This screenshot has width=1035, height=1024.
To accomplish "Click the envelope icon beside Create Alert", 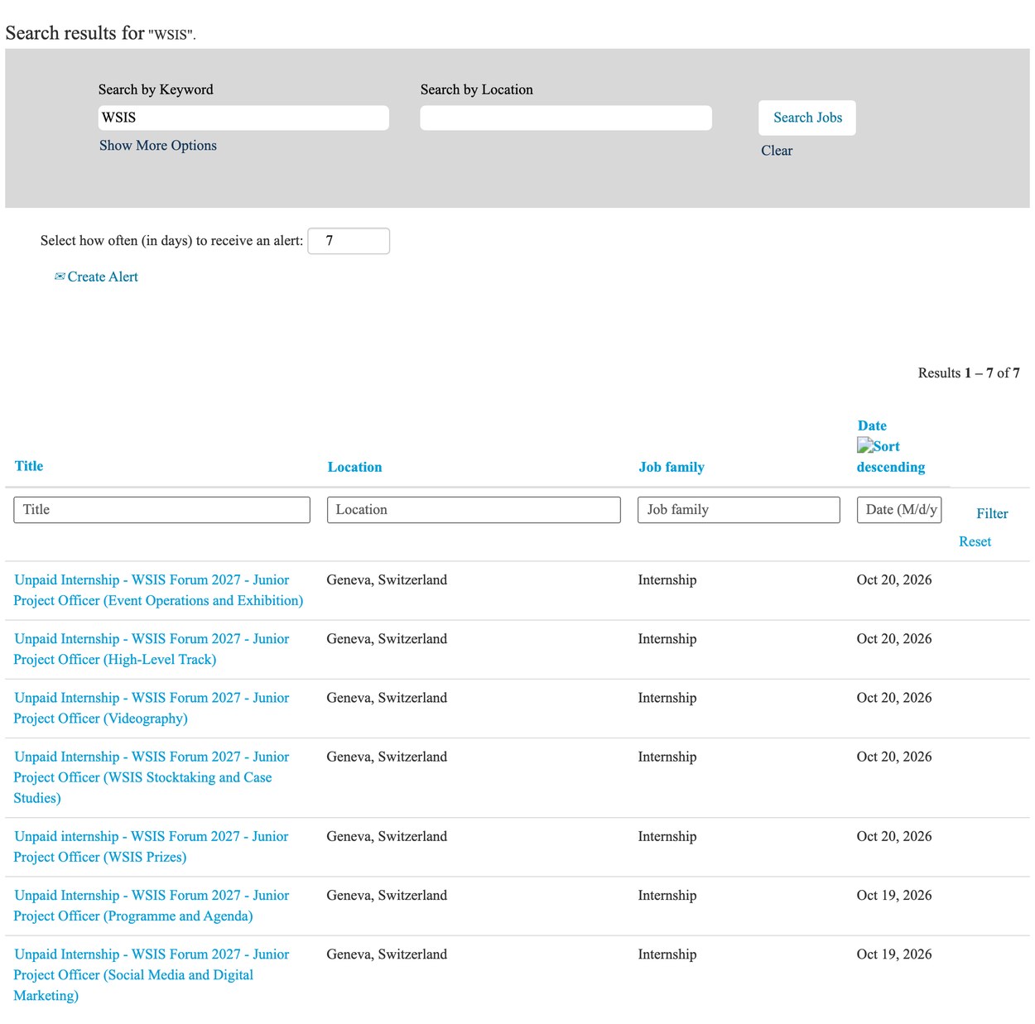I will [60, 276].
